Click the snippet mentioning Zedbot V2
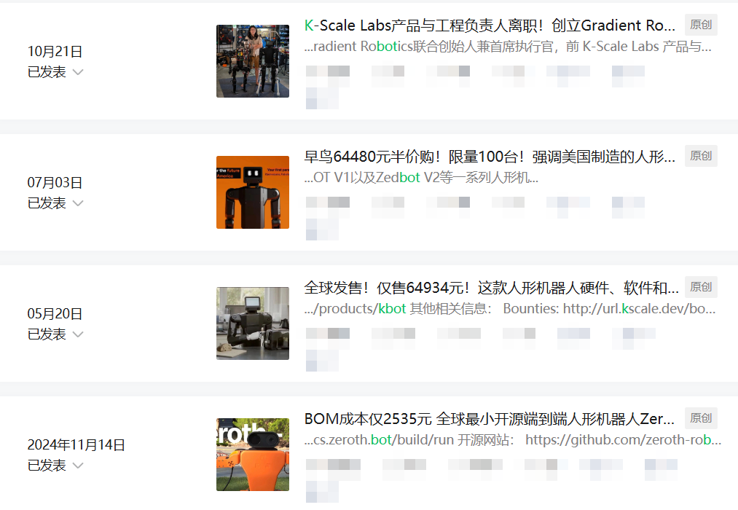The height and width of the screenshot is (510, 738). pos(421,178)
